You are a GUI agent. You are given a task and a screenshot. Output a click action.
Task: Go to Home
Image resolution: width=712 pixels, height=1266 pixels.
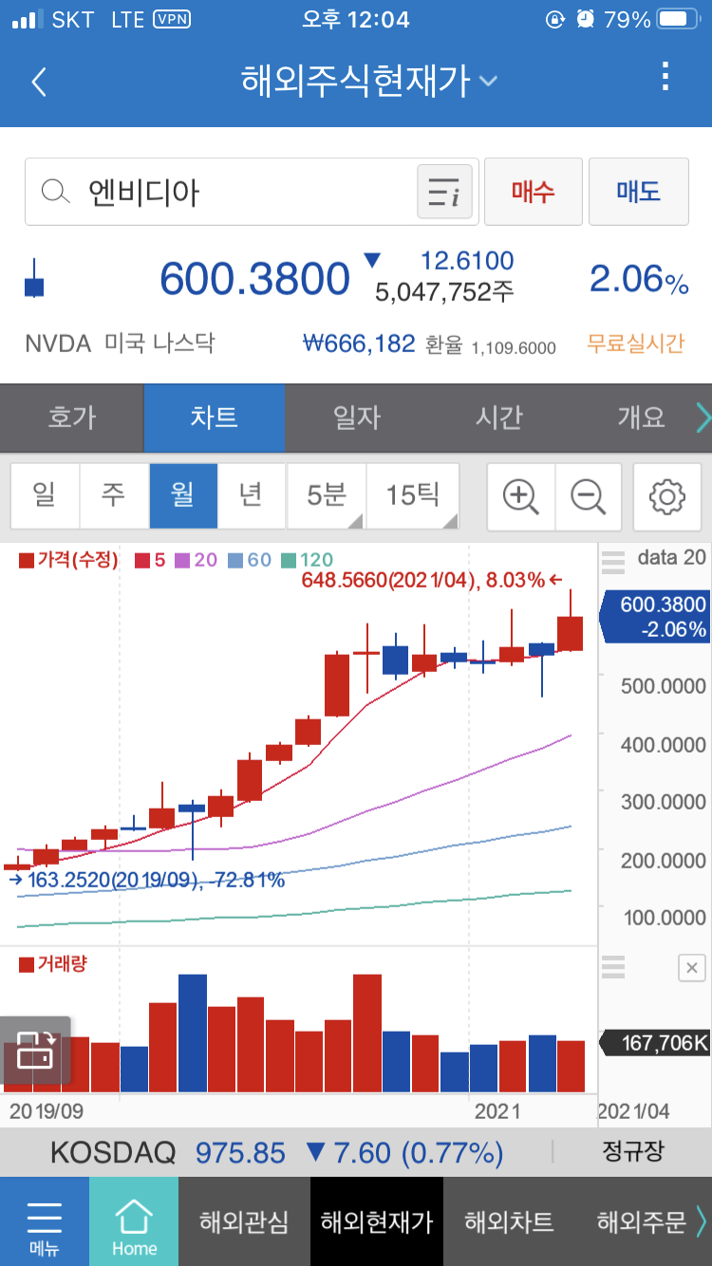(134, 1221)
